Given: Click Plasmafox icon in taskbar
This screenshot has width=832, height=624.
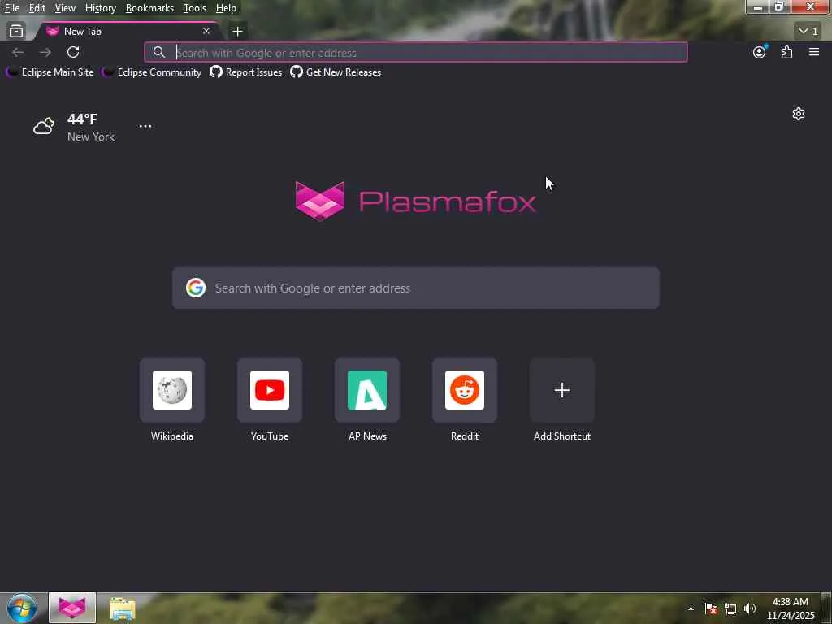Looking at the screenshot, I should (72, 608).
